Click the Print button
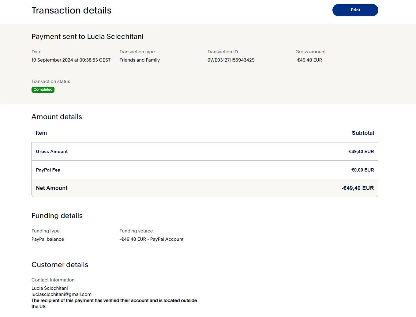This screenshot has width=416, height=317. [355, 10]
